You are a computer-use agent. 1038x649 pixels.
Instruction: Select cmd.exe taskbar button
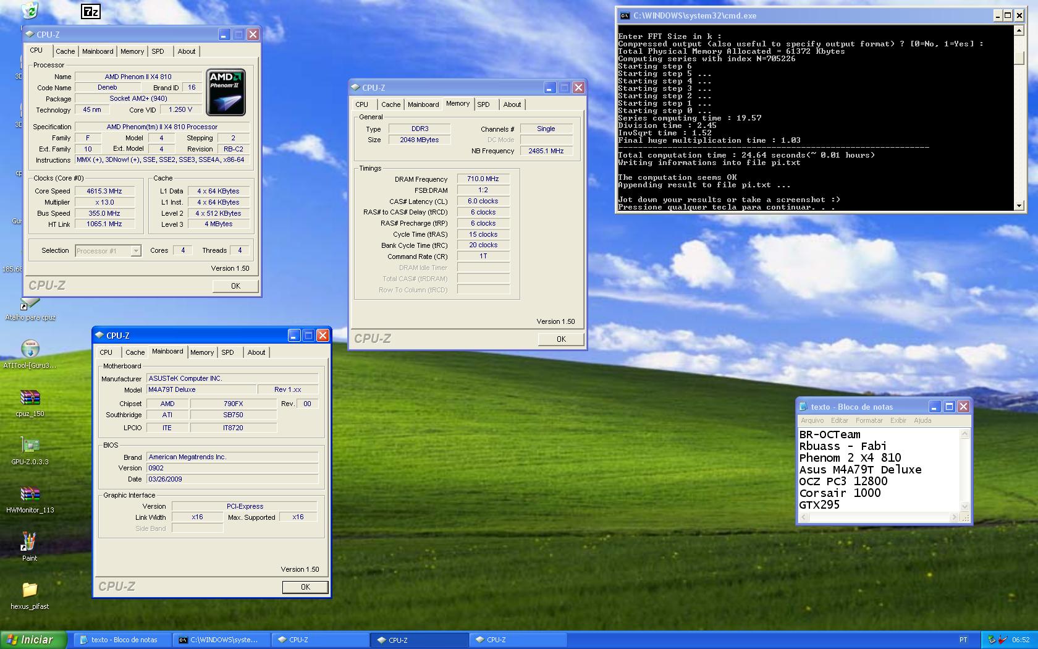point(222,640)
